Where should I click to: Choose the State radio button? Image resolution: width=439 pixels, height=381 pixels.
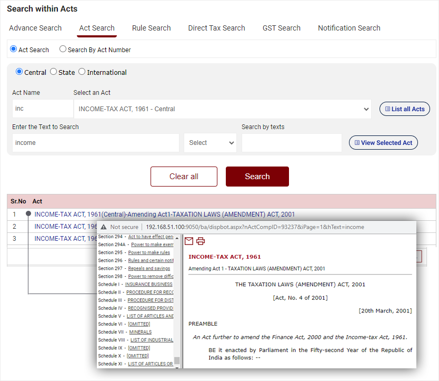53,72
